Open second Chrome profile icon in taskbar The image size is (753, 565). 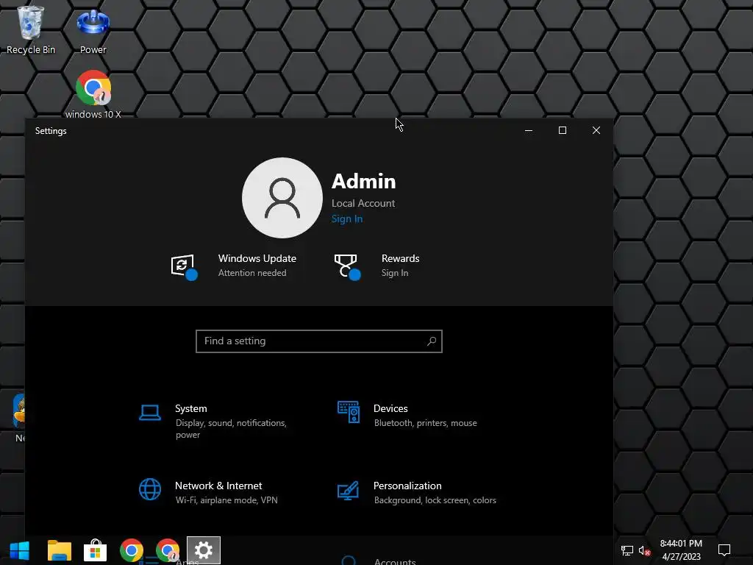pyautogui.click(x=168, y=550)
